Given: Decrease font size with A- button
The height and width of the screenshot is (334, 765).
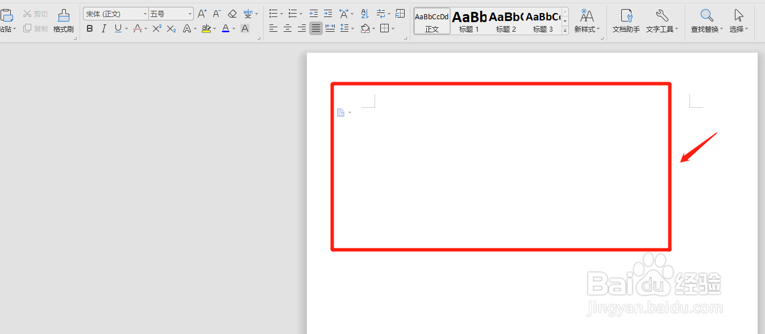Looking at the screenshot, I should (x=217, y=14).
